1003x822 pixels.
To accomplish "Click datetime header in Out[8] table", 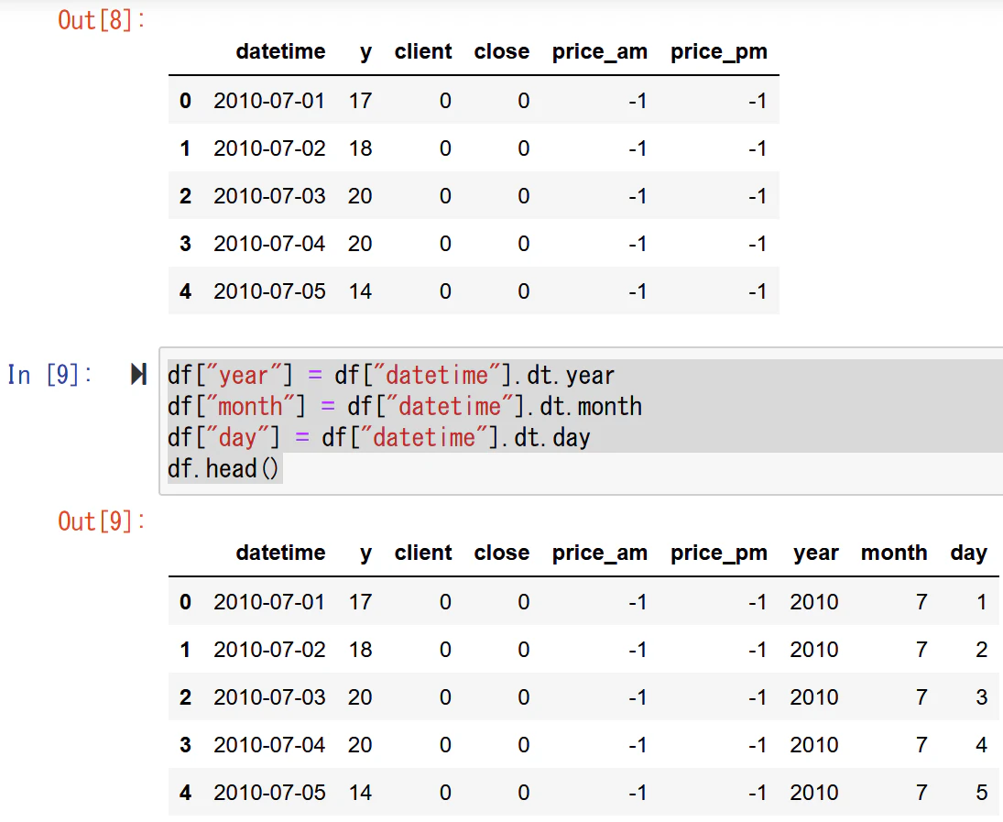I will coord(280,51).
